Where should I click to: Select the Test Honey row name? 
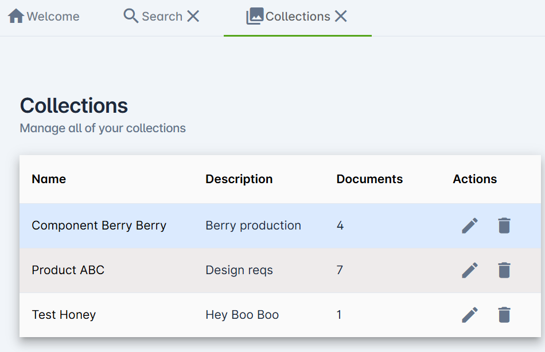(64, 315)
